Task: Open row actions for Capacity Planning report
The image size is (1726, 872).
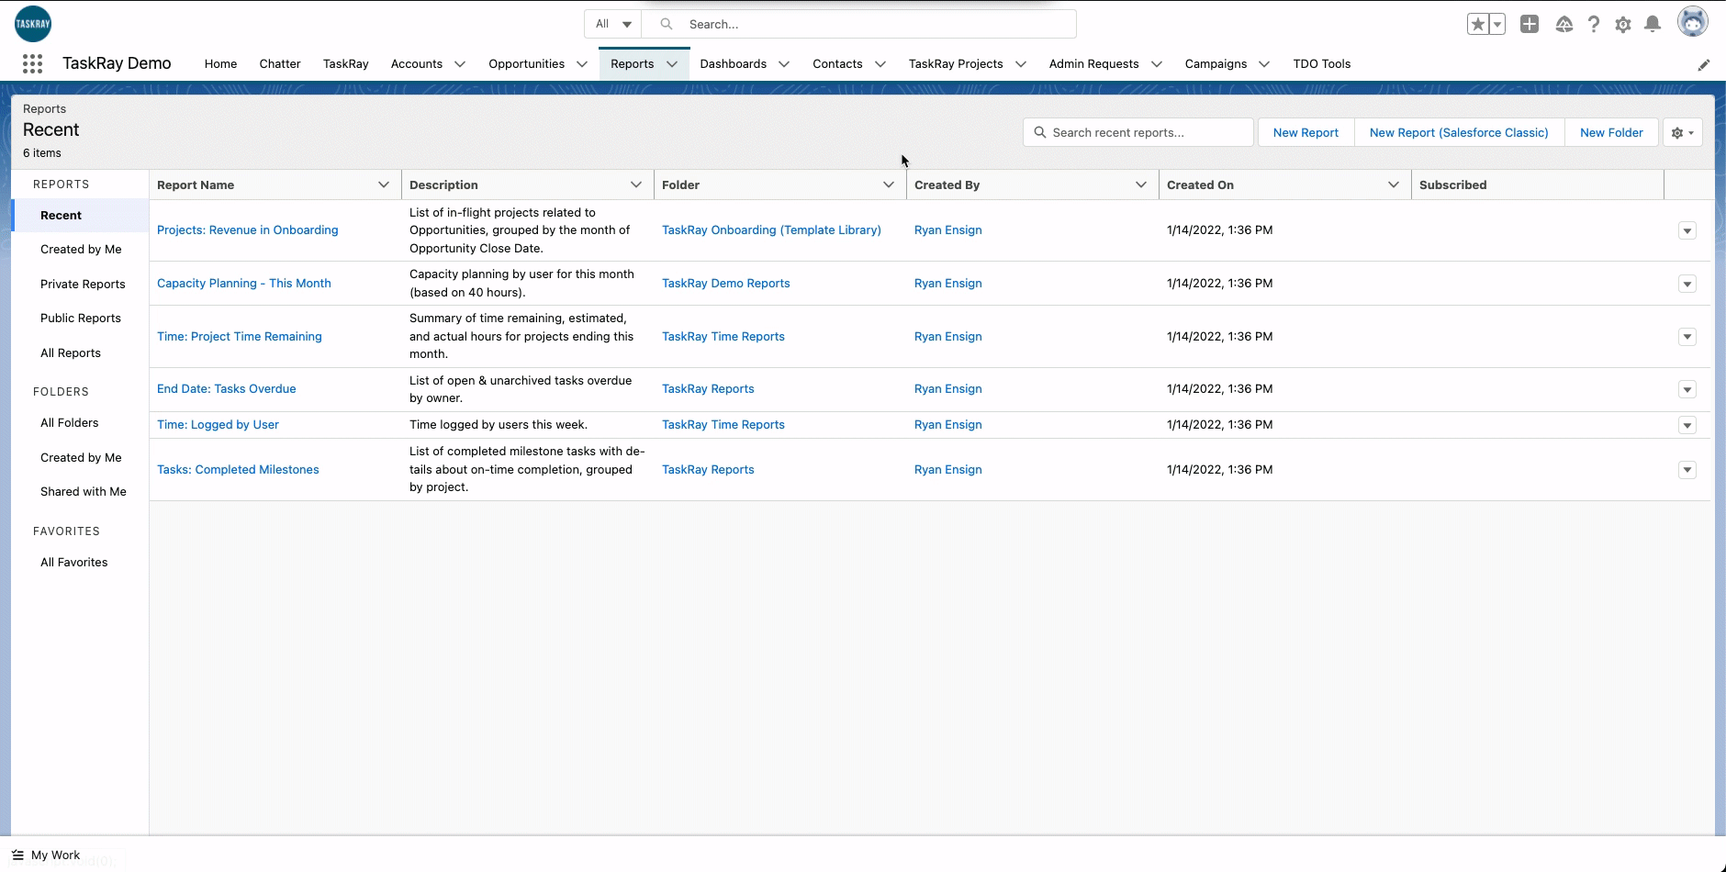Action: (1687, 284)
